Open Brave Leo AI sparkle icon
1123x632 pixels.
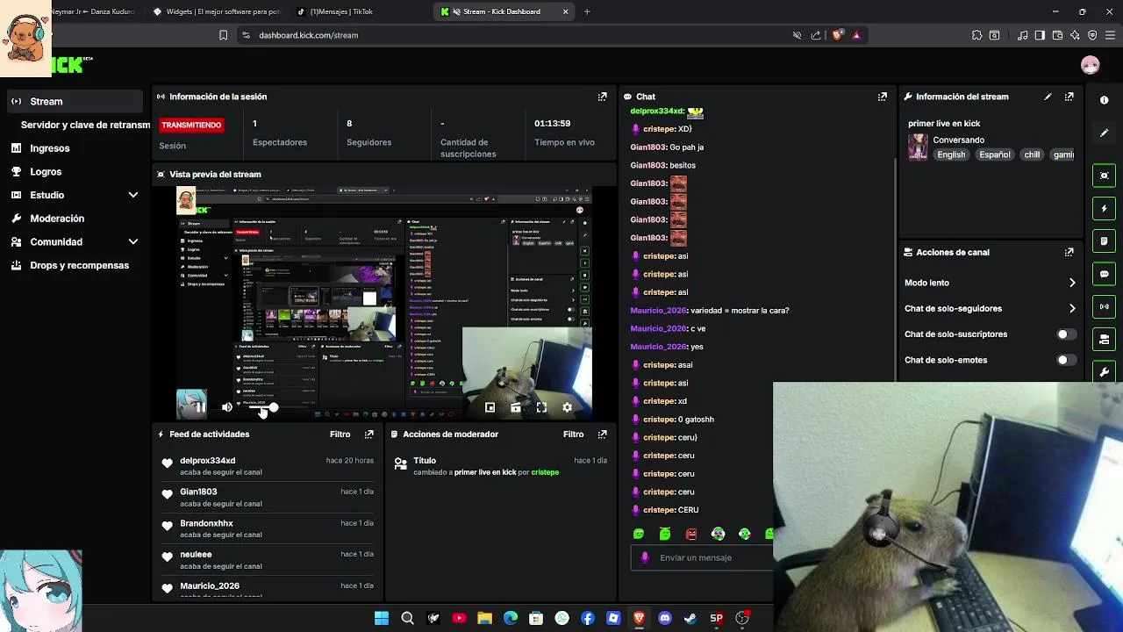click(x=1075, y=35)
